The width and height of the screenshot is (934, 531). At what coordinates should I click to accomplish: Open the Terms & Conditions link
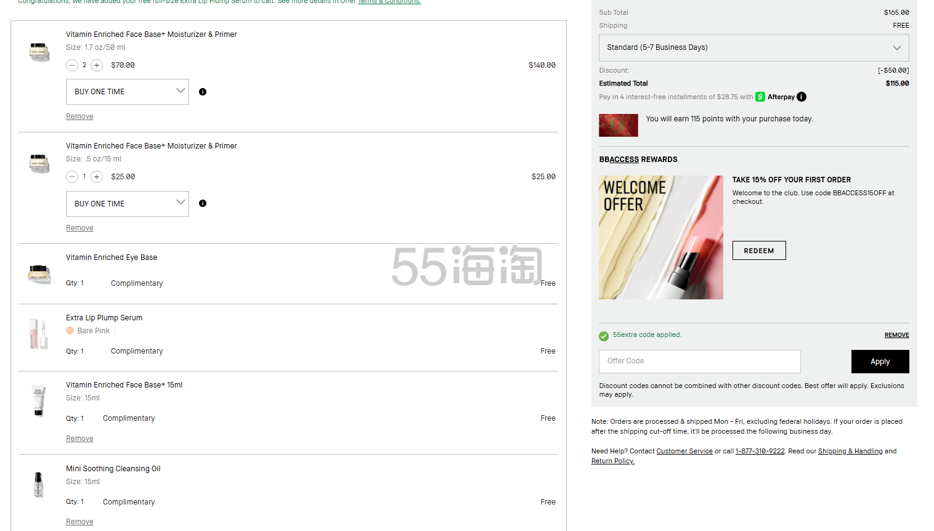[389, 2]
